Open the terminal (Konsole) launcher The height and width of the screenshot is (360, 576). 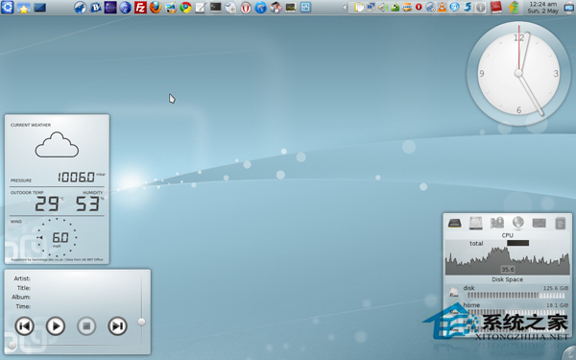(x=215, y=7)
